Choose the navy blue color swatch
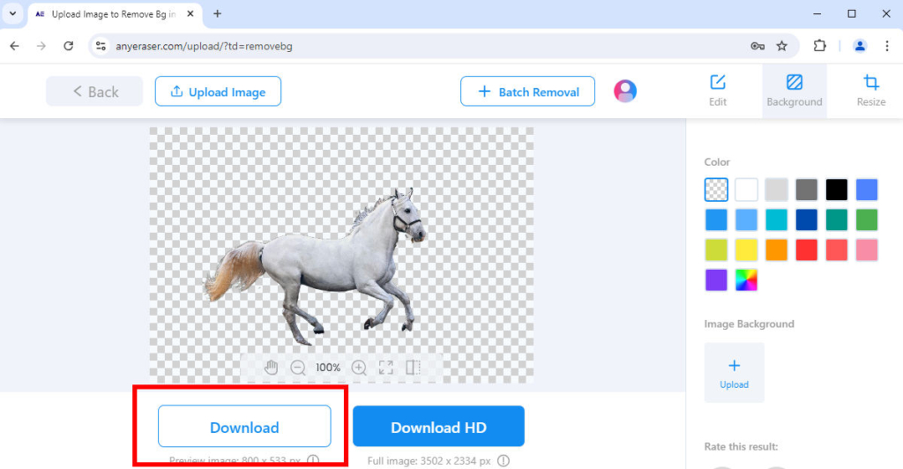Viewport: 903px width, 469px height. point(806,220)
